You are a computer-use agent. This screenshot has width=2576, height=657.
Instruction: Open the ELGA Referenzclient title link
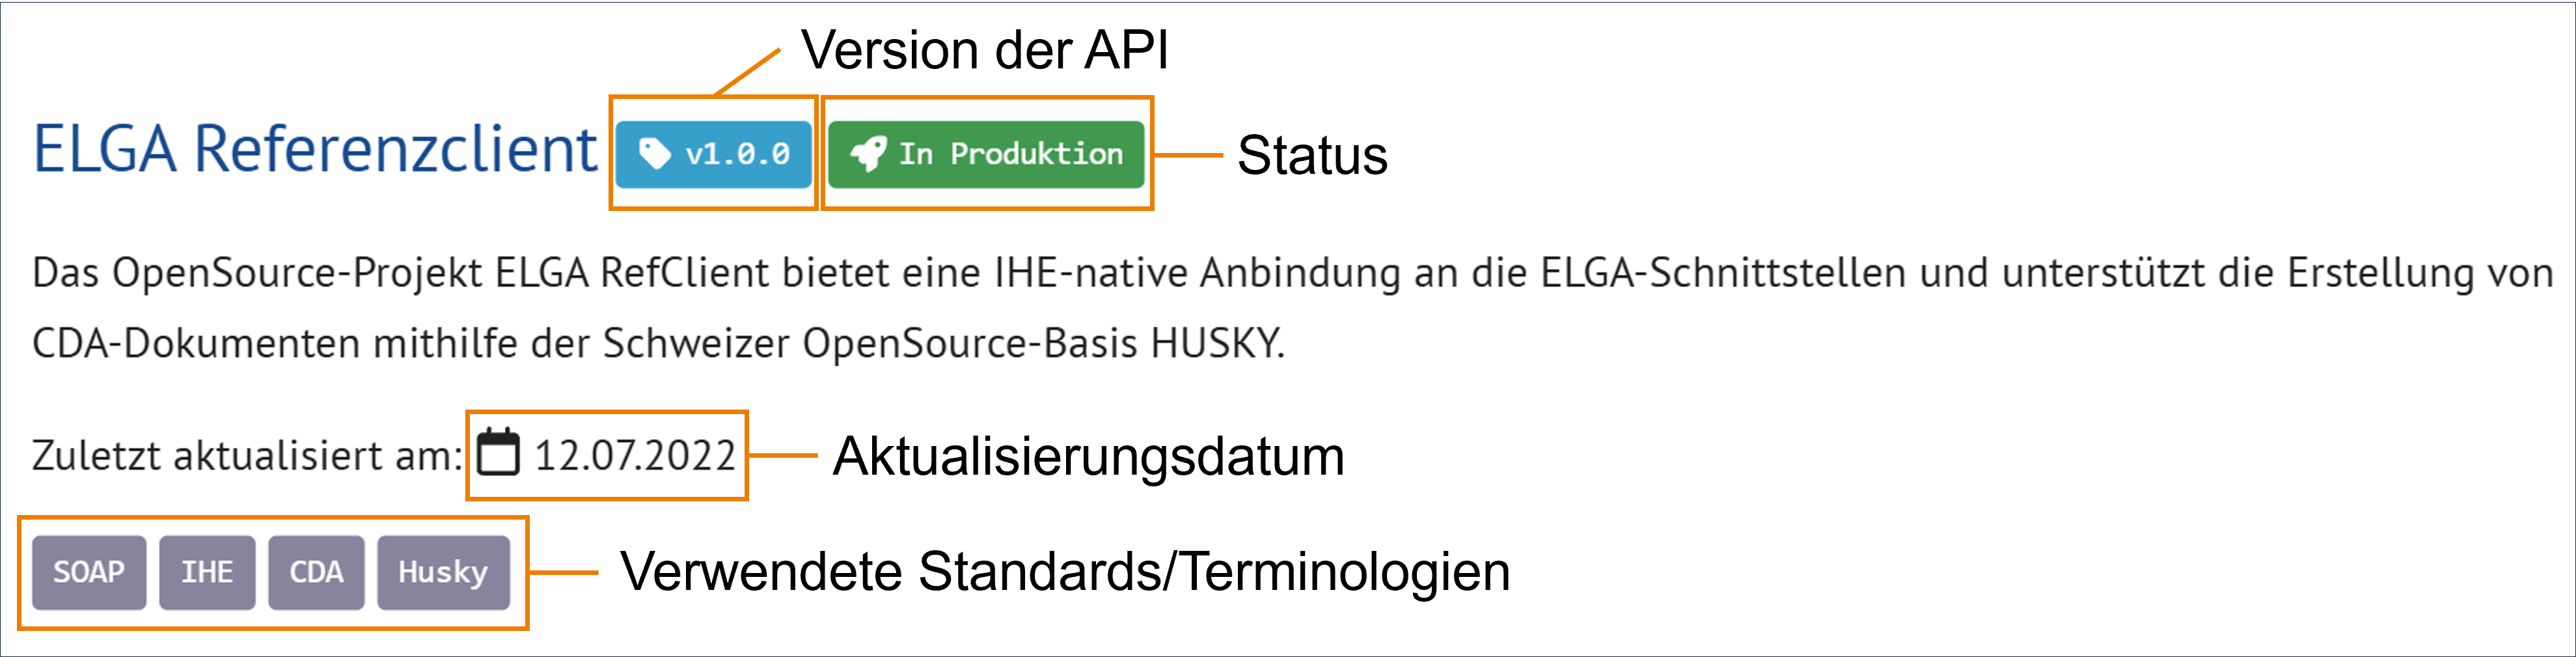pyautogui.click(x=315, y=150)
